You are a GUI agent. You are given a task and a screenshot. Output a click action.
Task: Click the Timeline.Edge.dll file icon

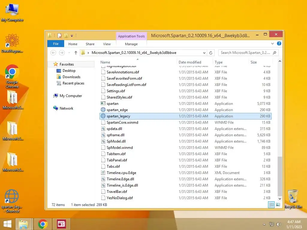103,179
